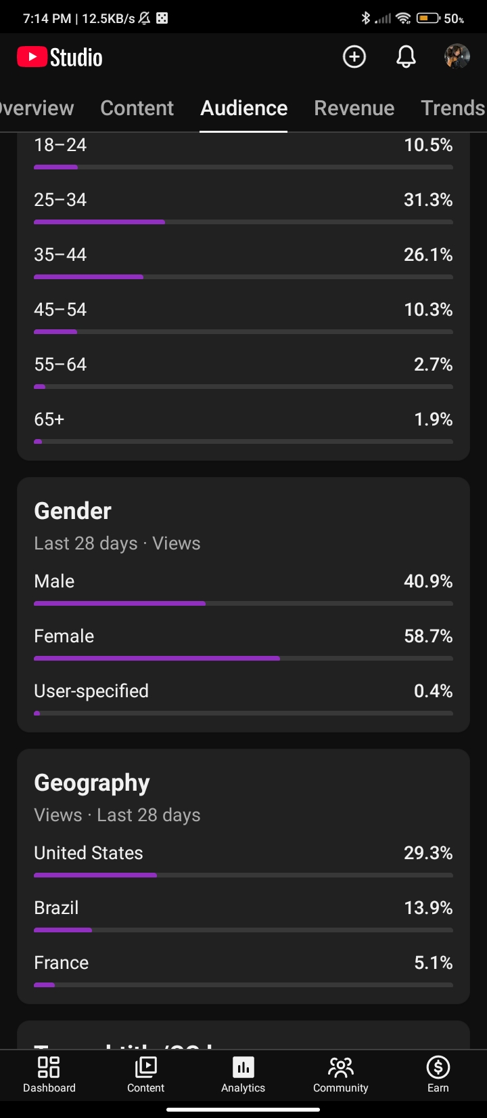Screen dimensions: 487x1118
Task: Tap the YouTube Studio logo
Action: [60, 58]
